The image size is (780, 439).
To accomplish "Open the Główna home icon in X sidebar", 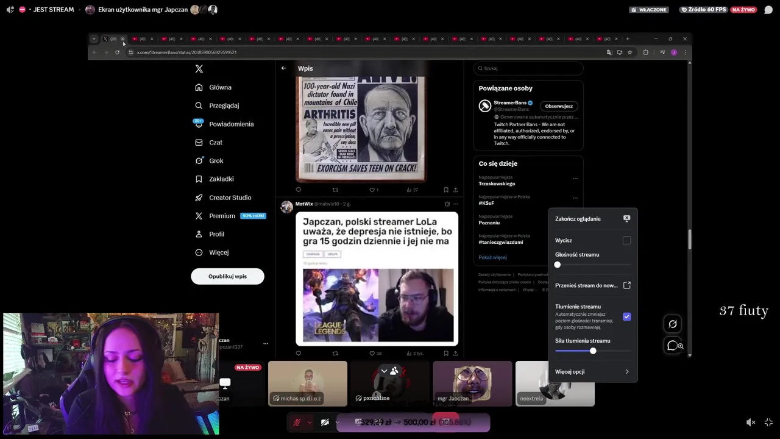I will (199, 87).
